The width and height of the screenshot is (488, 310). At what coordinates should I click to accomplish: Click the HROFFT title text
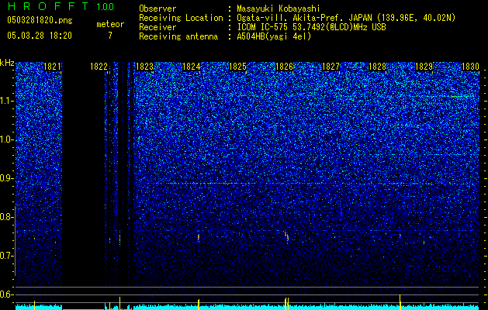pyautogui.click(x=49, y=6)
